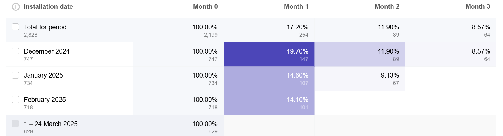The width and height of the screenshot is (503, 136).
Task: Tick the January 2025 row checkbox
Action: pos(16,75)
